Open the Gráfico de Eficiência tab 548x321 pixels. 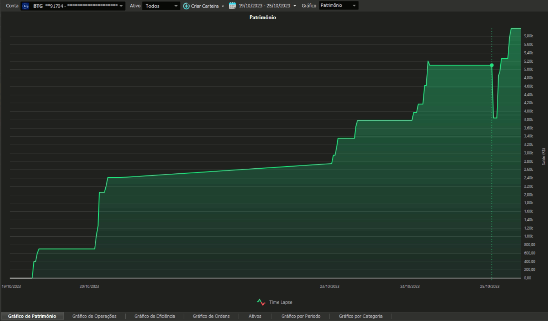point(154,316)
